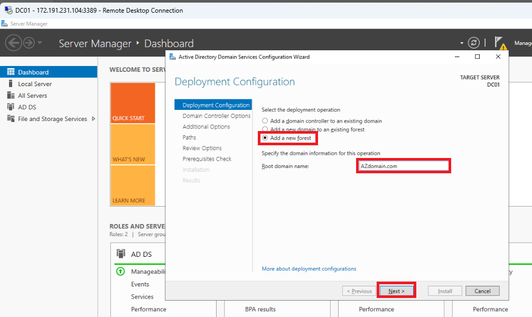Click the WELCOME TO SERVER heading text

tap(137, 70)
